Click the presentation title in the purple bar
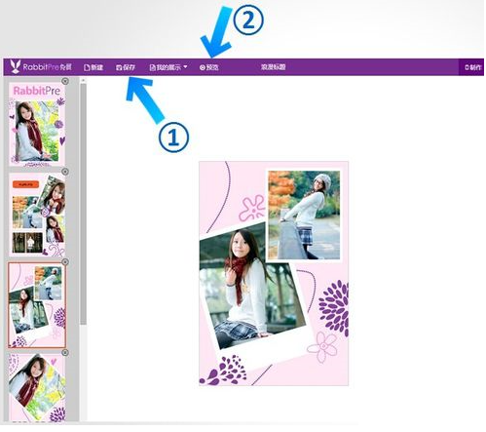Image resolution: width=486 pixels, height=432 pixels. [x=273, y=67]
